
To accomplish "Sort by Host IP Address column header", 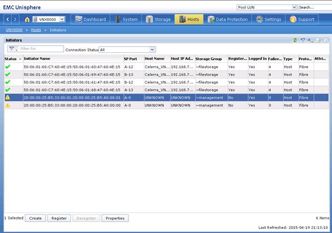I will (183, 59).
